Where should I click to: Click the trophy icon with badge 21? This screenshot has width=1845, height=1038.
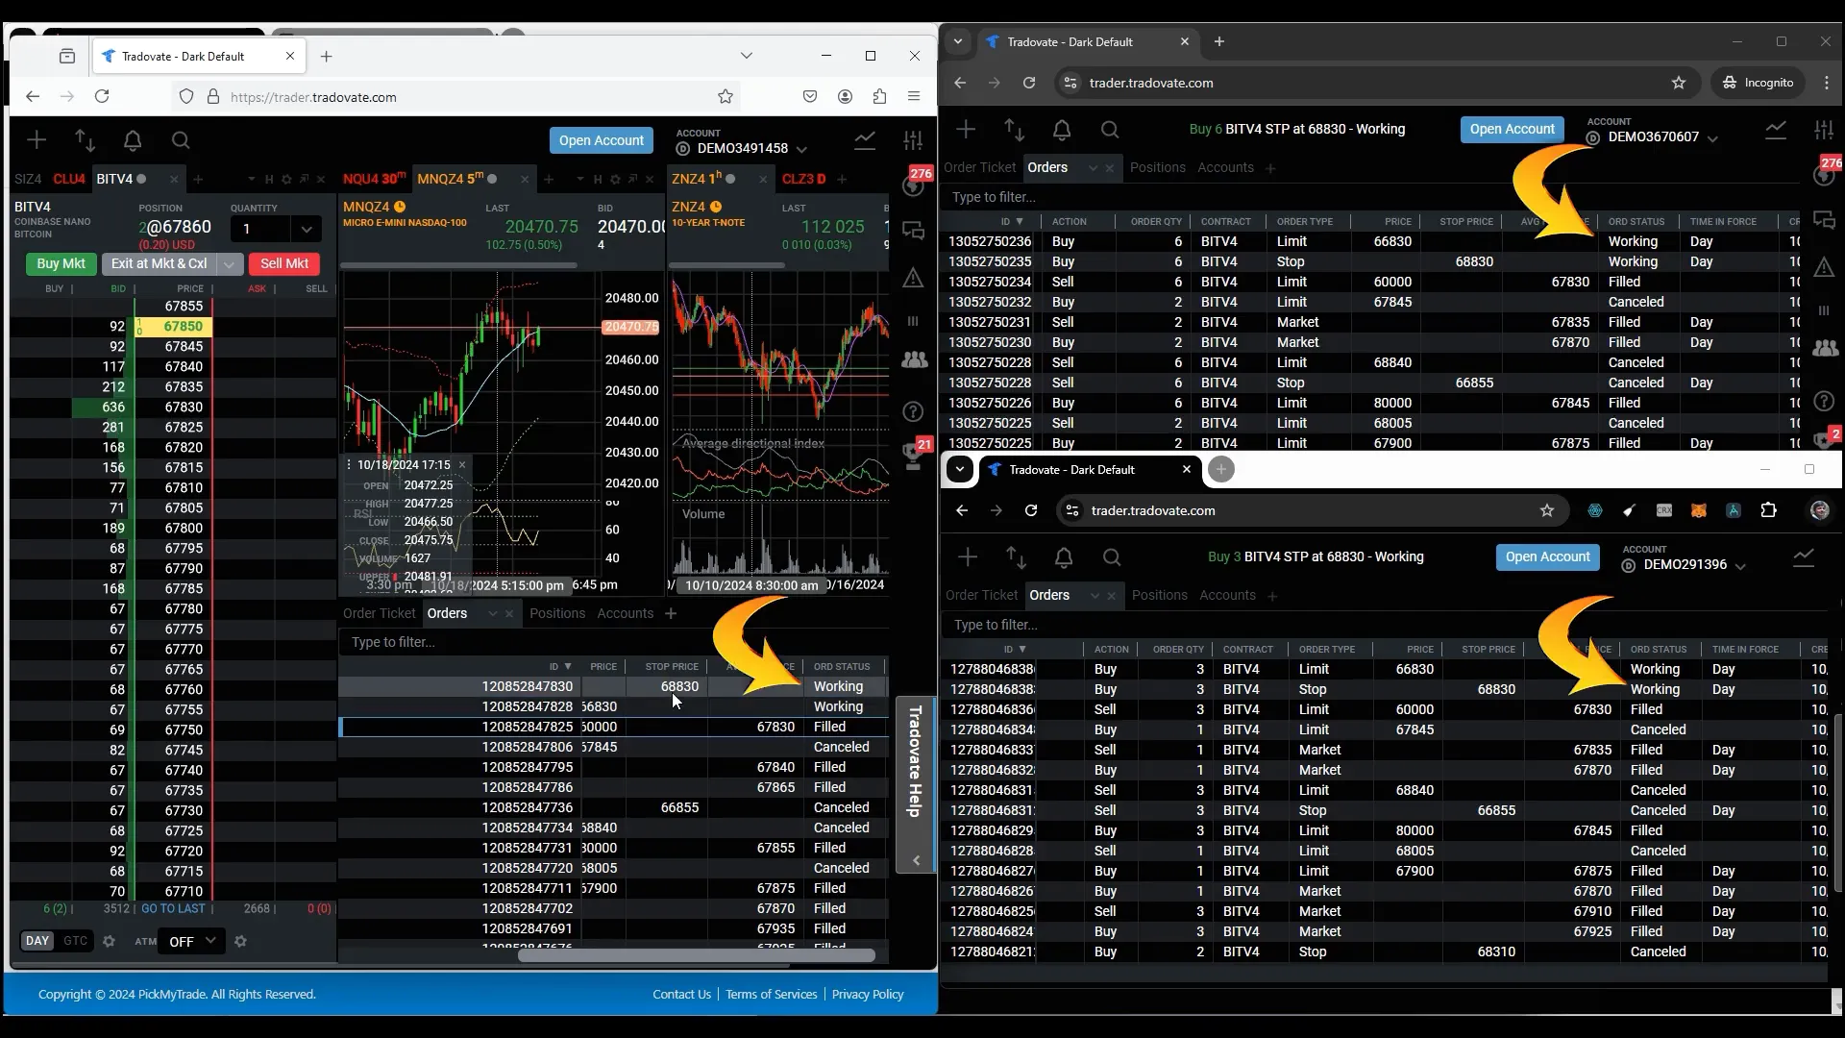click(x=914, y=456)
